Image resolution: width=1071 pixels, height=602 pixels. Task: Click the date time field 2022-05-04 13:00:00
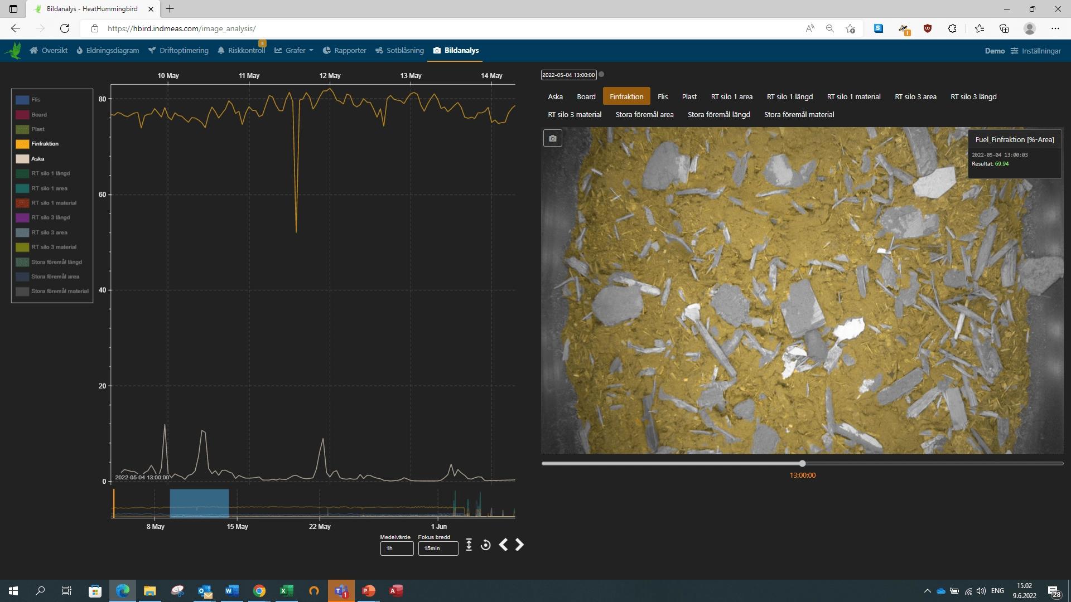568,75
